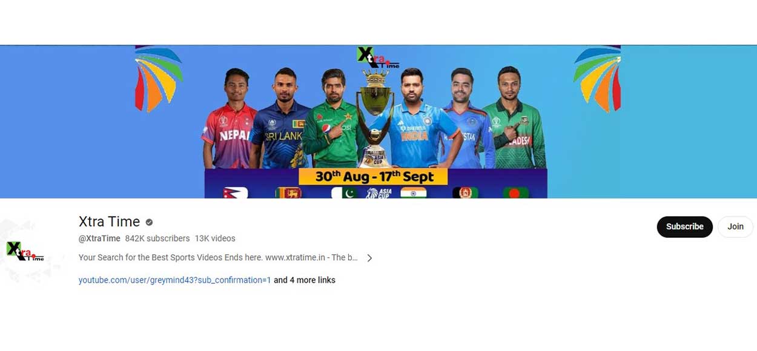The image size is (757, 351).
Task: Click the Xtra Time logo in banner
Action: [377, 57]
